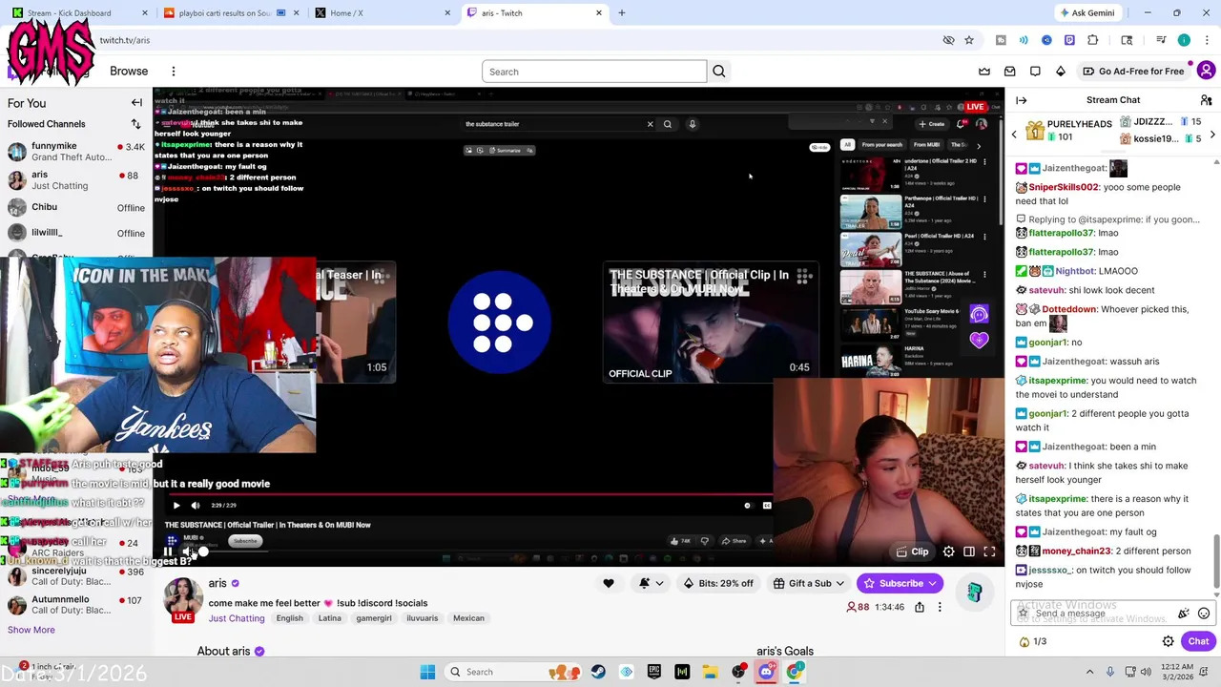Collapse the Stream Chat panel
Image resolution: width=1221 pixels, height=687 pixels.
[x=1022, y=100]
